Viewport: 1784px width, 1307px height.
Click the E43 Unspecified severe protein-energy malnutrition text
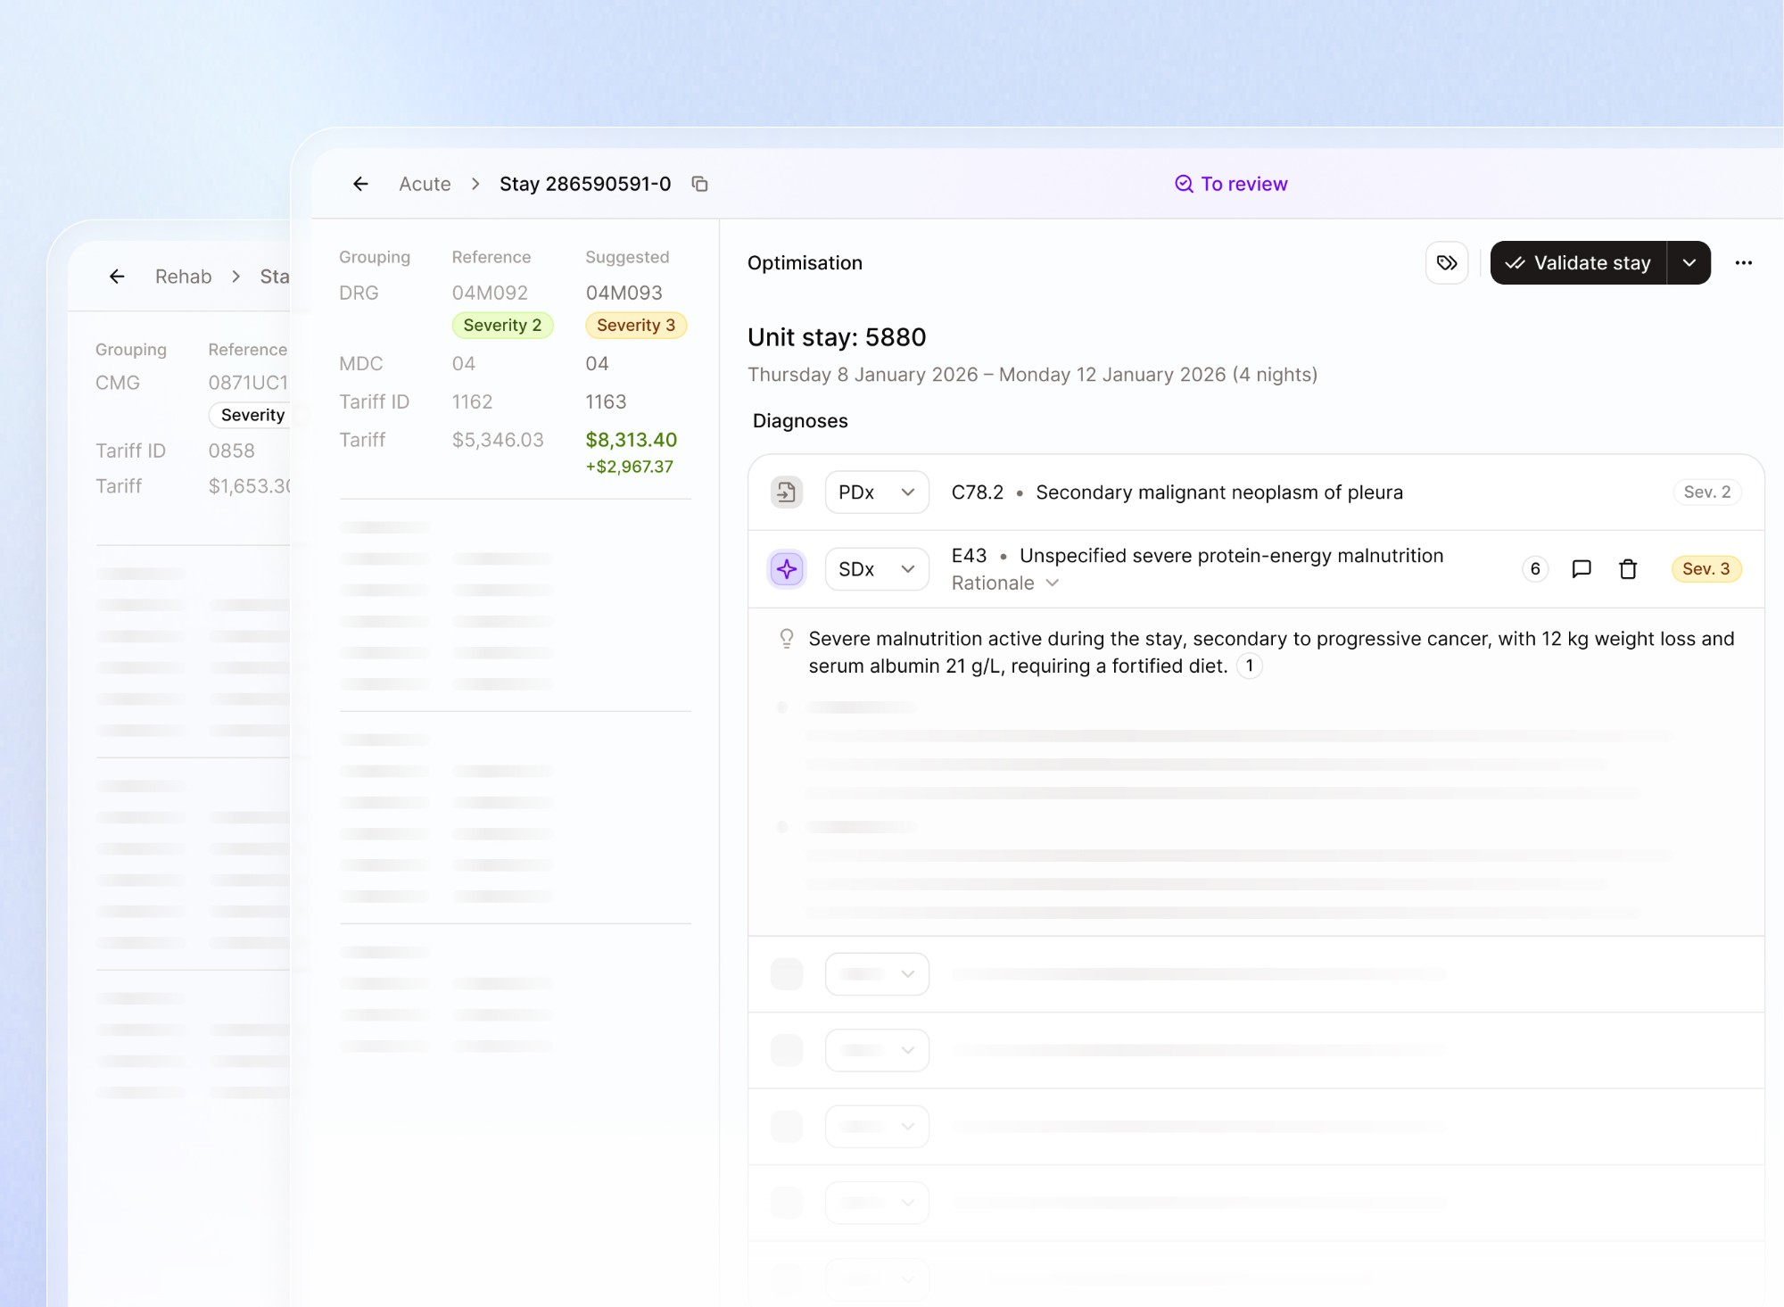(x=1197, y=556)
